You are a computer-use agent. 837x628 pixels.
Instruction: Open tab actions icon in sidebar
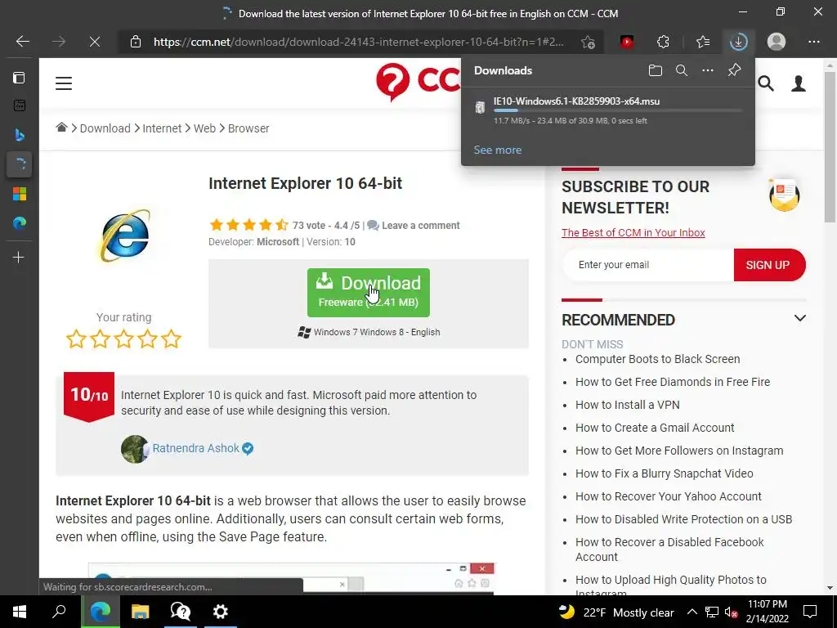20,78
